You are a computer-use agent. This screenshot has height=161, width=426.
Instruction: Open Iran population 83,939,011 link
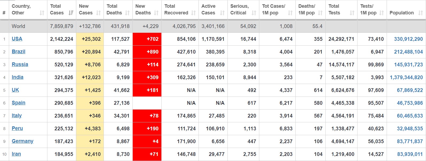[410, 154]
